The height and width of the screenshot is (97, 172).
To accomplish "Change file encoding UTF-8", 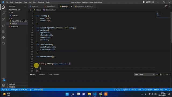I will point(134,90).
